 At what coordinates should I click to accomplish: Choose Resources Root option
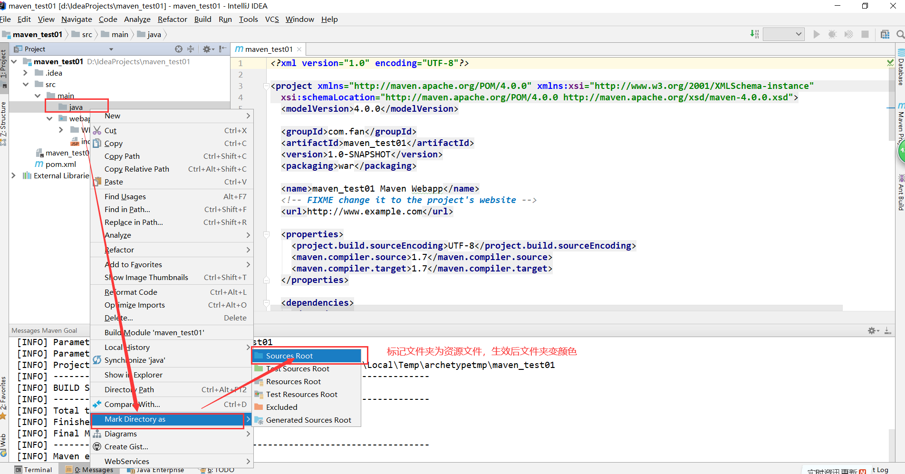[x=306, y=381]
